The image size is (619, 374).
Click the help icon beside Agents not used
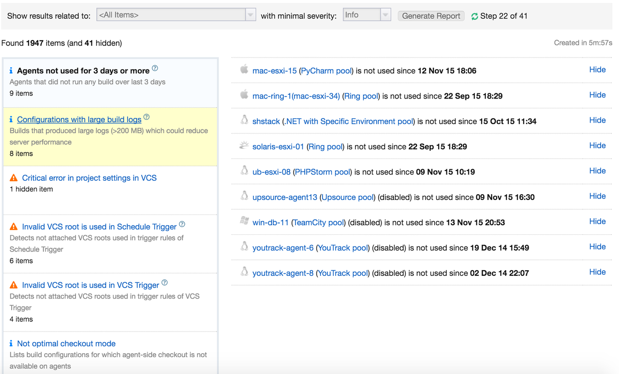[155, 68]
